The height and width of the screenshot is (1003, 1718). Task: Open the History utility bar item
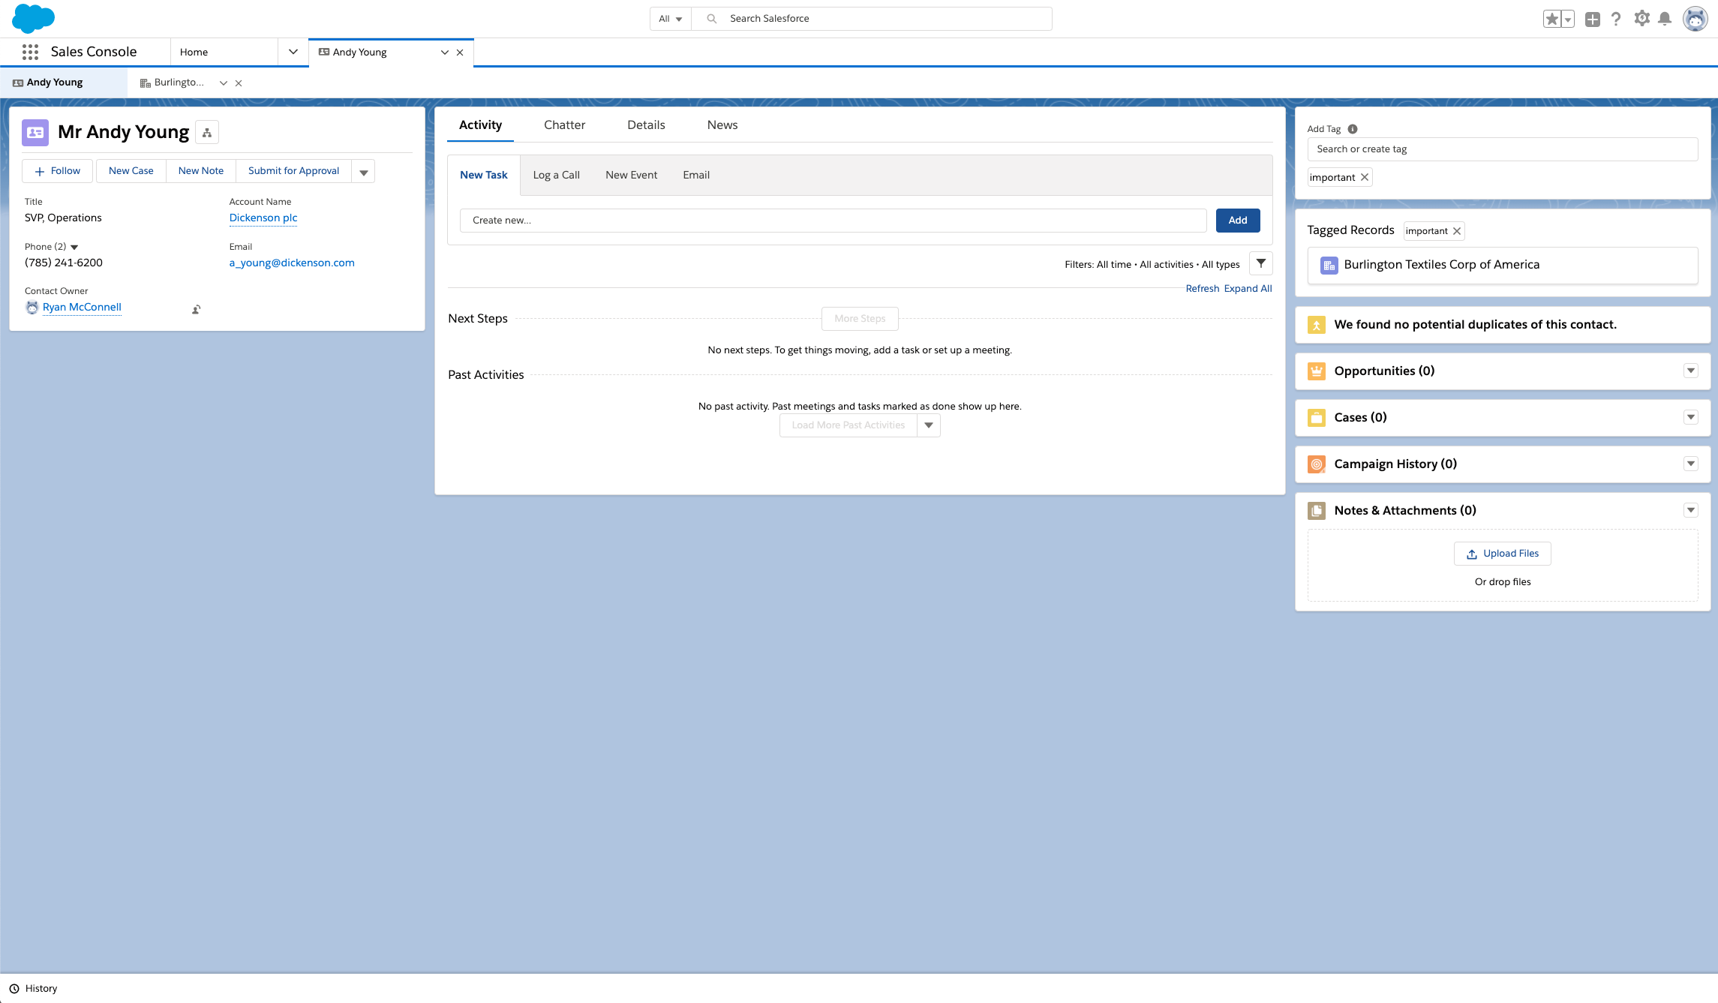[34, 989]
